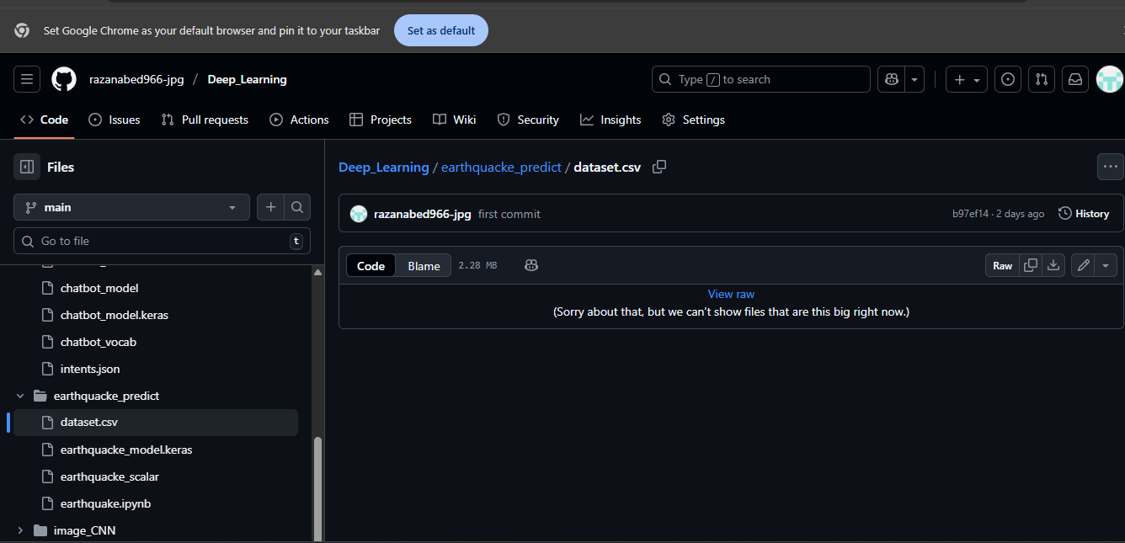Open chatbot_vocab in file tree
The image size is (1125, 543).
click(x=99, y=342)
